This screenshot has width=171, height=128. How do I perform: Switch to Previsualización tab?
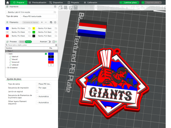(37, 2)
